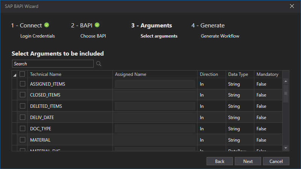Click the scrollbar up arrow

pyautogui.click(x=286, y=81)
